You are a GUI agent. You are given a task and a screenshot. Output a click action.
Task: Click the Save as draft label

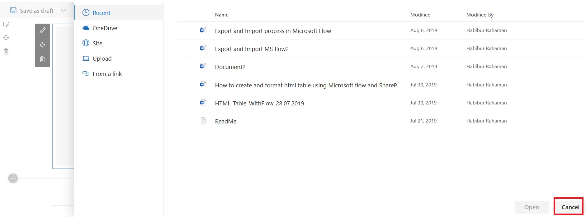(x=37, y=11)
